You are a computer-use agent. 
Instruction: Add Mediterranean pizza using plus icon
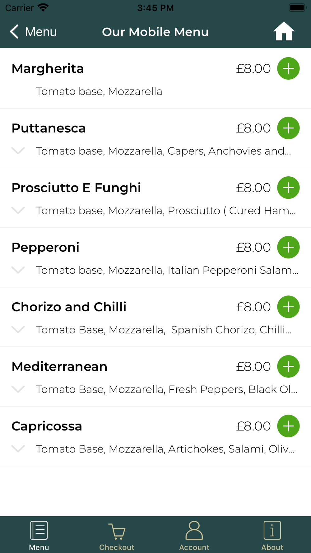tap(288, 366)
